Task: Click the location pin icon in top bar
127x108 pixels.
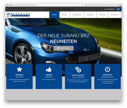Action: click(7, 9)
